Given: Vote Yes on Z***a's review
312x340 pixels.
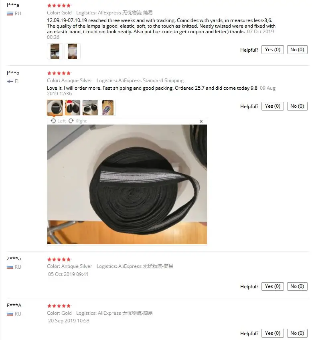Looking at the screenshot, I should tap(272, 286).
